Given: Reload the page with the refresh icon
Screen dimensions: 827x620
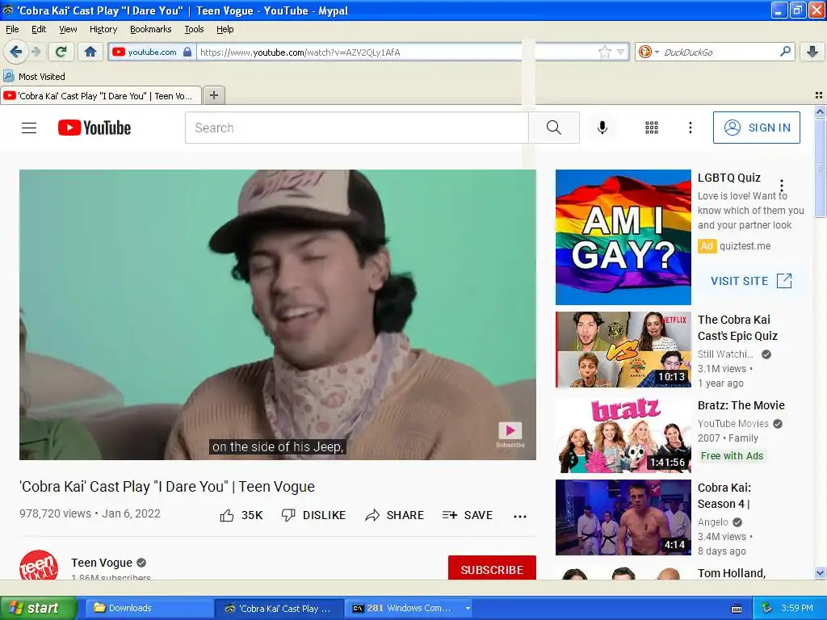Looking at the screenshot, I should click(x=61, y=52).
